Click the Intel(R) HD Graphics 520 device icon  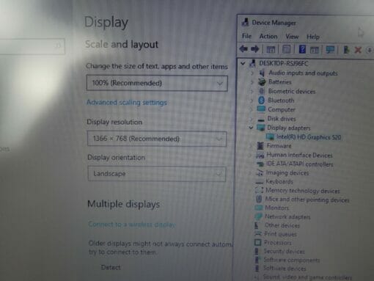tap(271, 137)
